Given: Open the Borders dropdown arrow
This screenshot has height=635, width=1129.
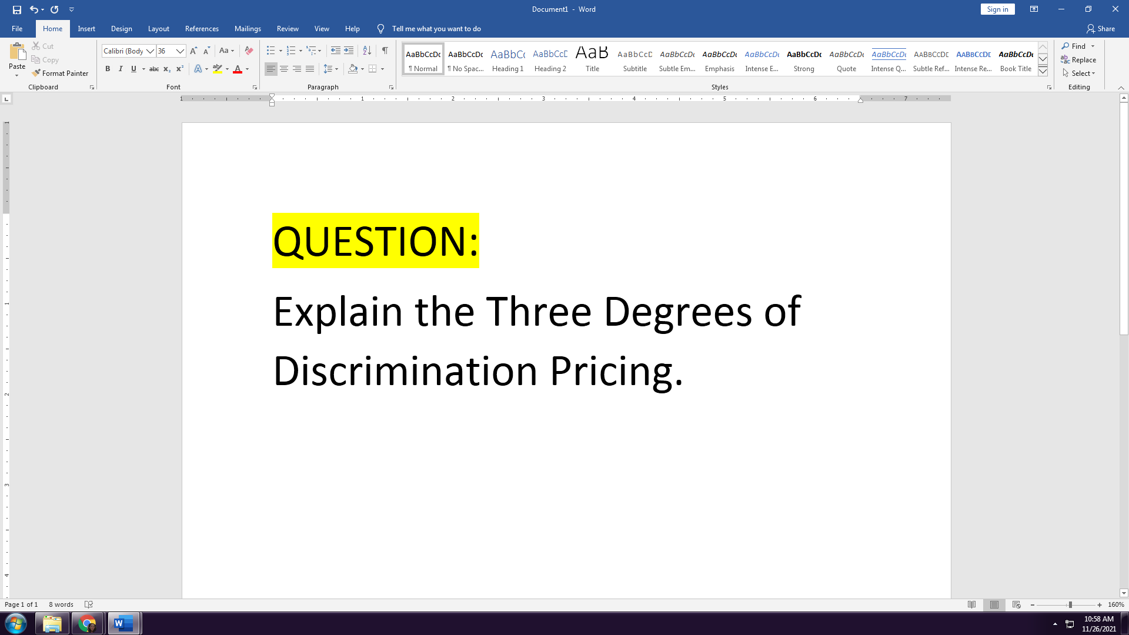Looking at the screenshot, I should coord(382,69).
